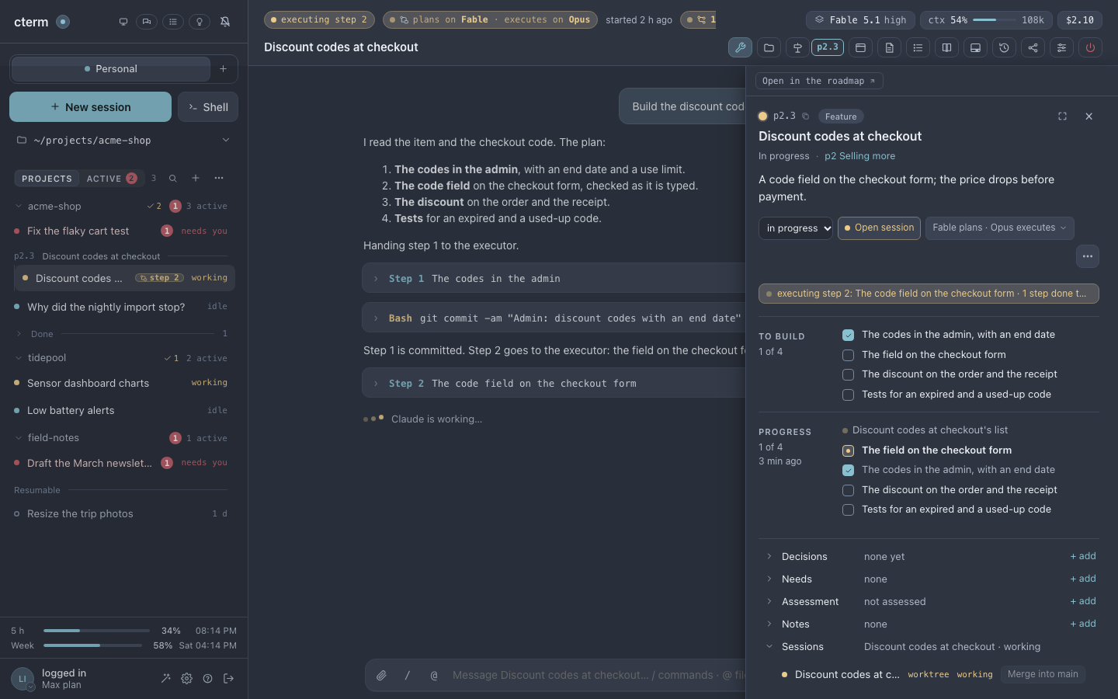Uncheck 'The codes in the admin' under To Build

[848, 335]
